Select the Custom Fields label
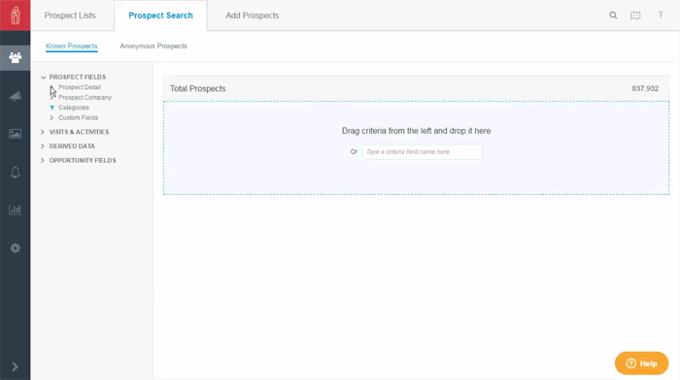Viewport: 680px width, 380px height. (79, 117)
